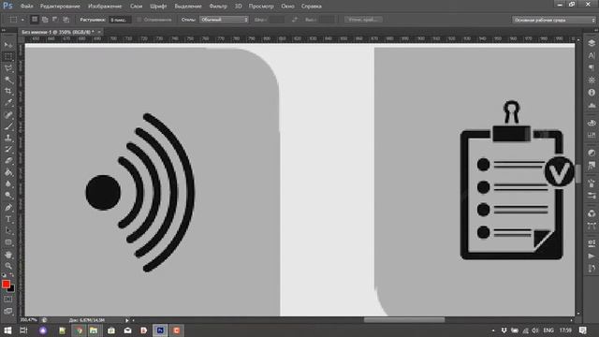Toggle the Сглаживание anti-alias checkbox
This screenshot has height=337, width=599.
pos(139,20)
